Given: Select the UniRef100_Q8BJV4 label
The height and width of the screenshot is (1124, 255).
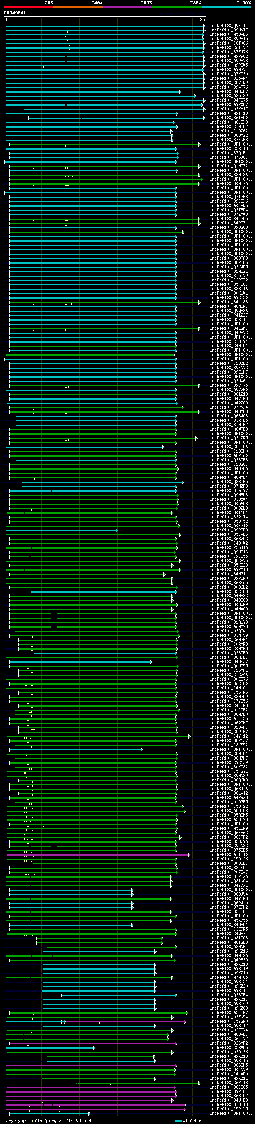Looking at the screenshot, I should (x=229, y=894).
